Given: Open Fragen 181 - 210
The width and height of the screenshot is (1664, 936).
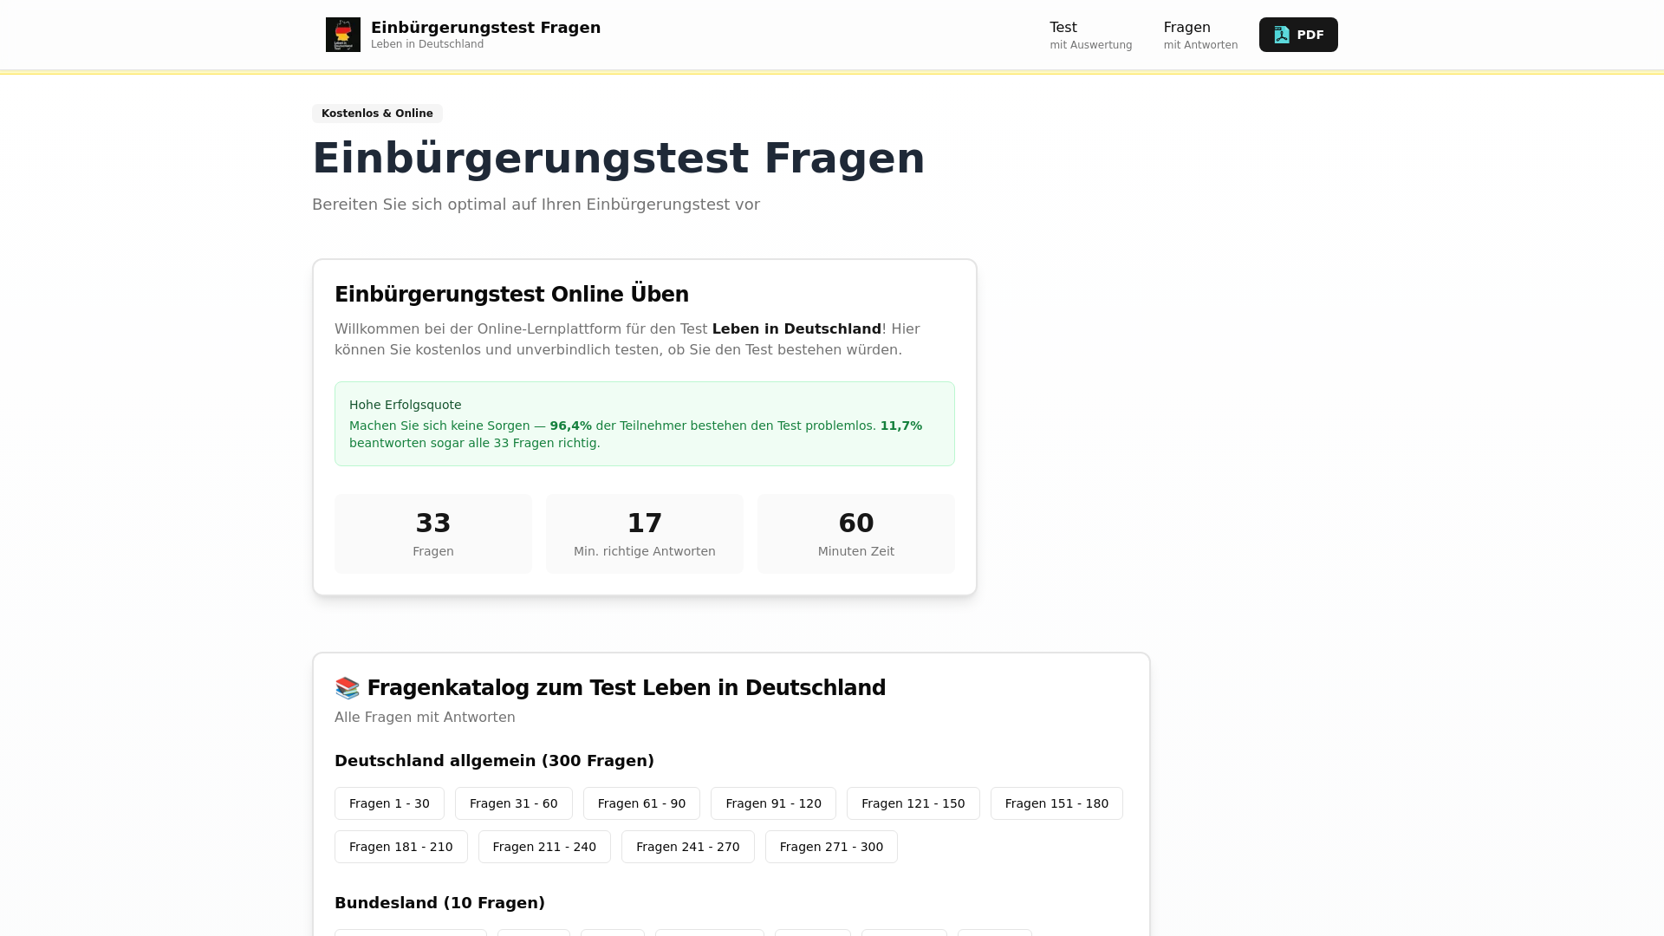Looking at the screenshot, I should tap(401, 847).
